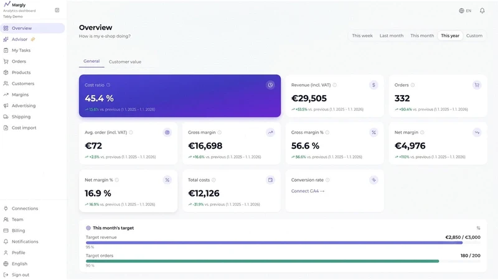Click the Cost ratio card clock icon

pyautogui.click(x=270, y=85)
